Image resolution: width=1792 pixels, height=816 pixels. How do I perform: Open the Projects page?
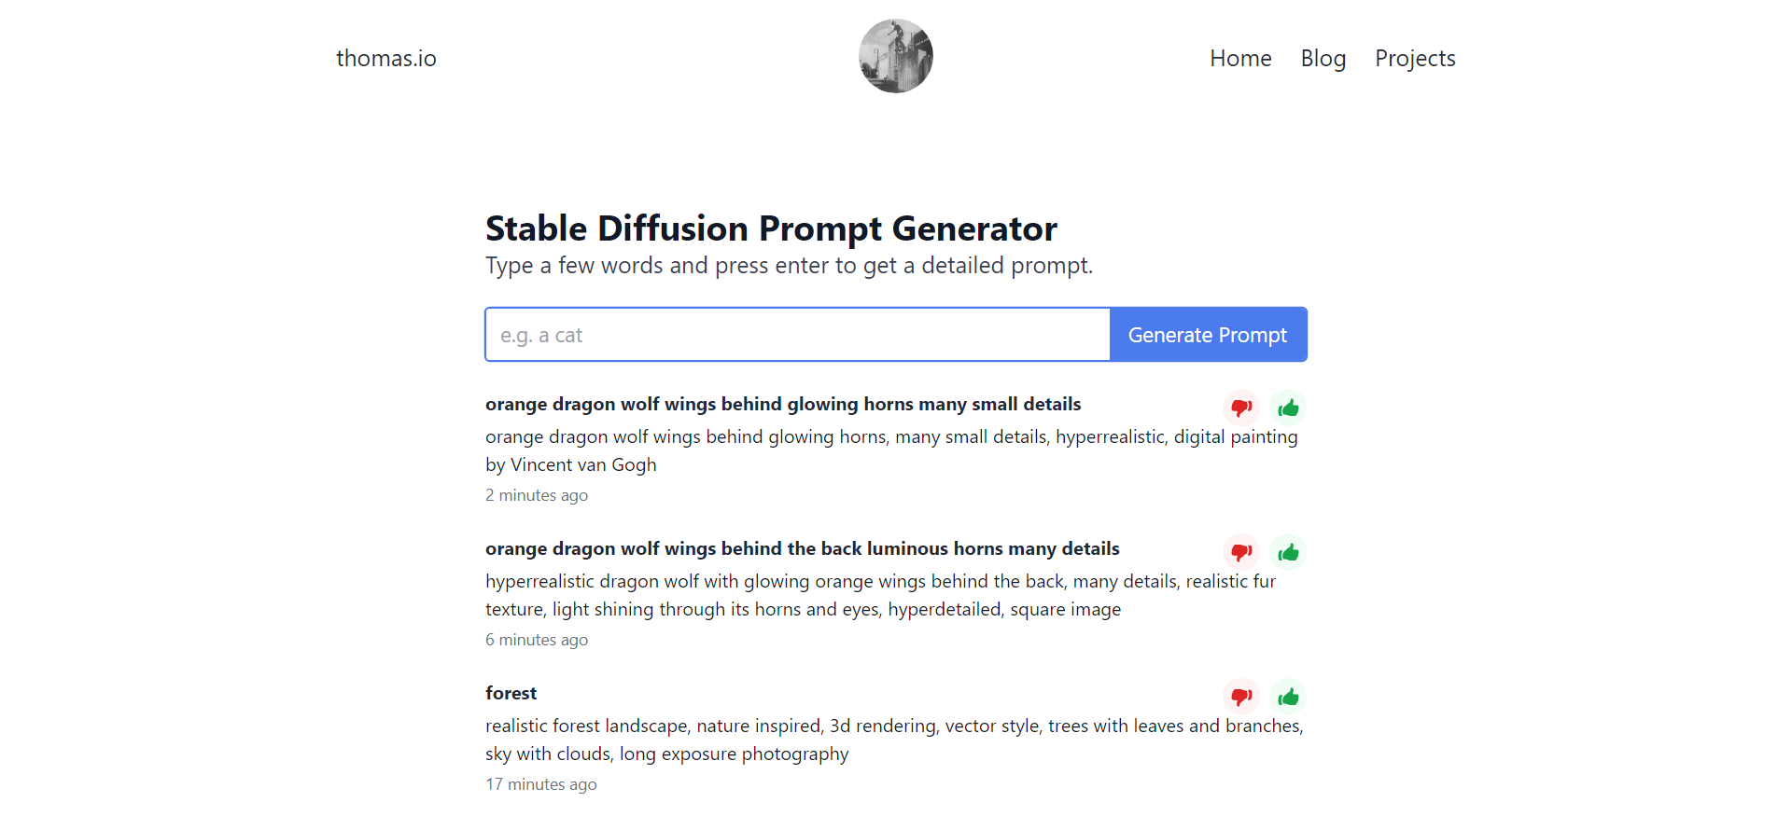(x=1415, y=58)
